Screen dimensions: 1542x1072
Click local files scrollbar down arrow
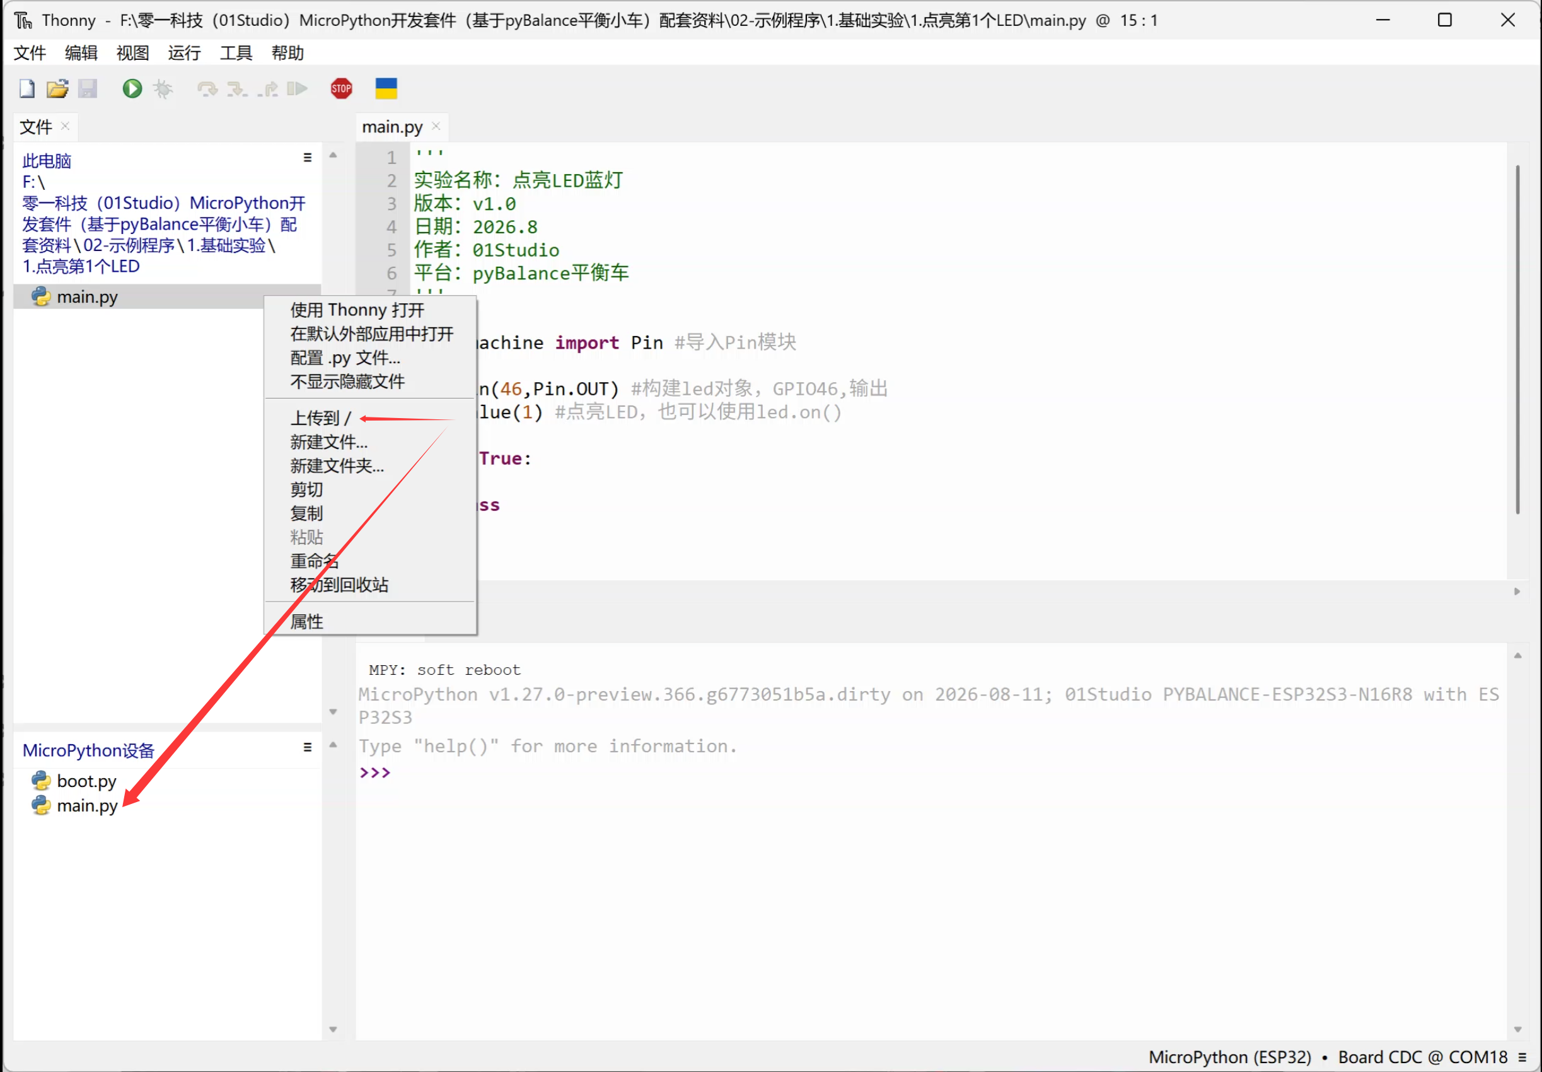pyautogui.click(x=333, y=711)
